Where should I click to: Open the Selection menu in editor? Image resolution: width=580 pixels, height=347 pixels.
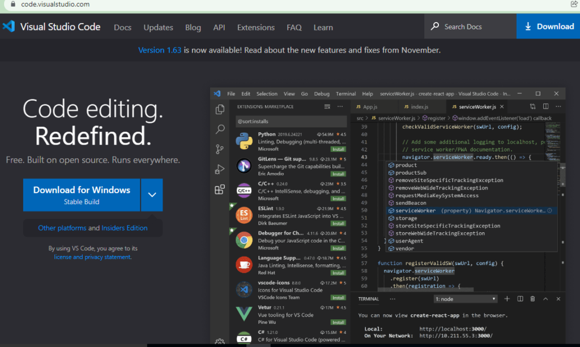tap(267, 94)
